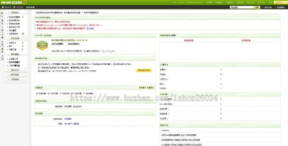Viewport: 288px width, 146px height.
Task: Click the 文档列表 shortcut icon
Action: pos(36,93)
